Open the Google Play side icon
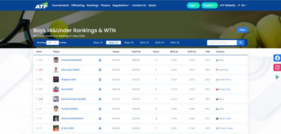 277,77
